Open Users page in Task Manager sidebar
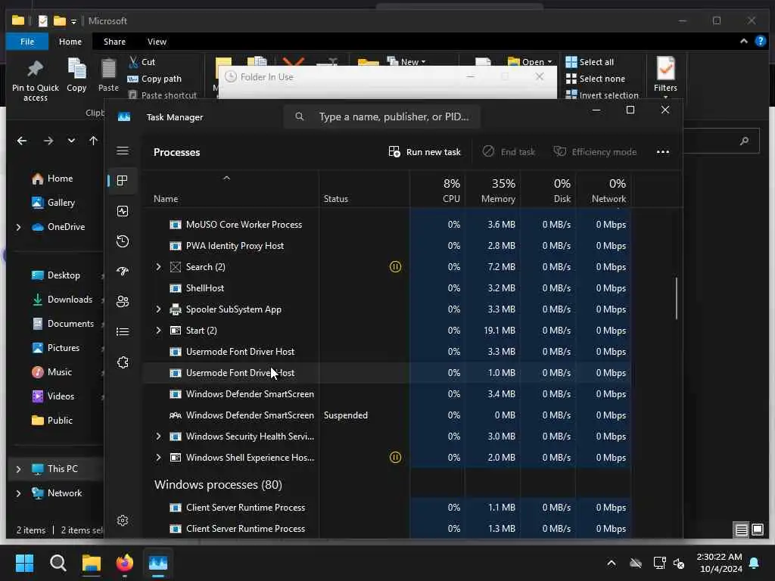Image resolution: width=775 pixels, height=581 pixels. click(x=123, y=301)
